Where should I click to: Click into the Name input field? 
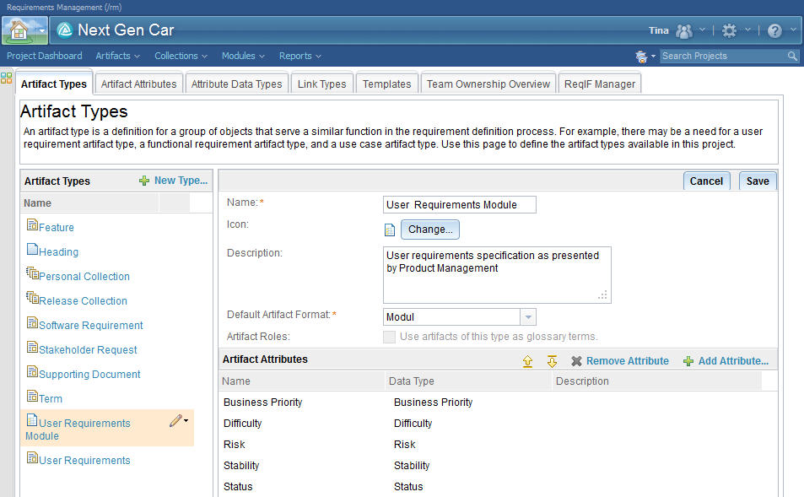(459, 204)
